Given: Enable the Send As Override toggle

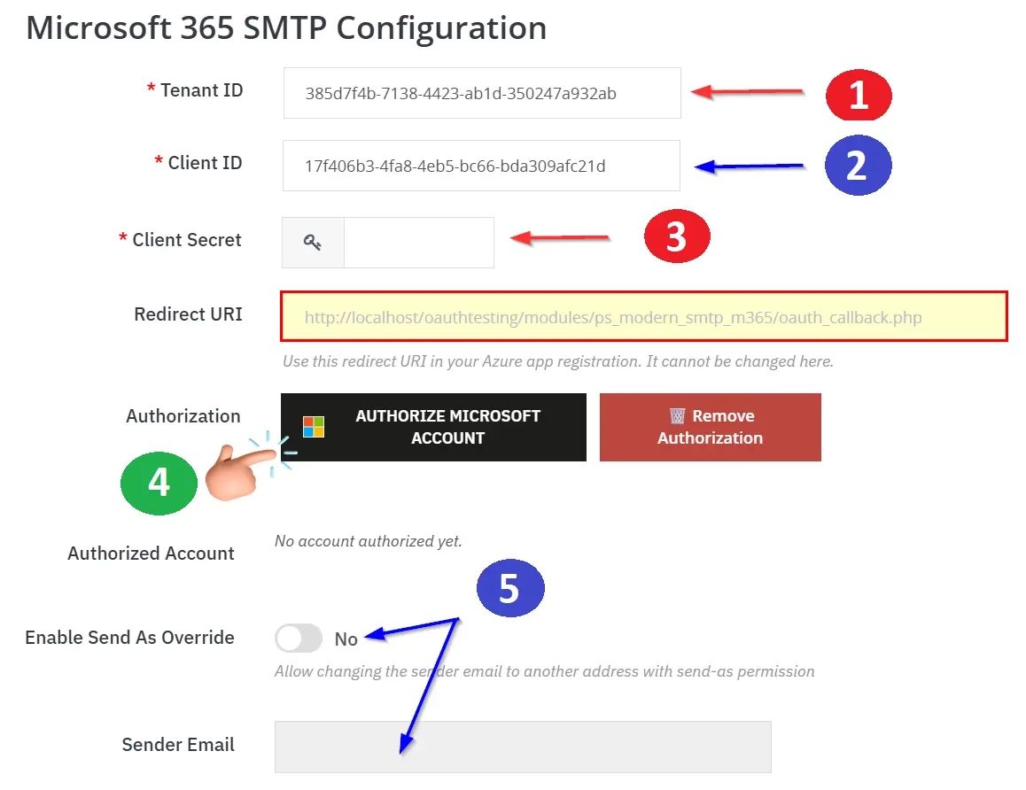Looking at the screenshot, I should pyautogui.click(x=298, y=639).
